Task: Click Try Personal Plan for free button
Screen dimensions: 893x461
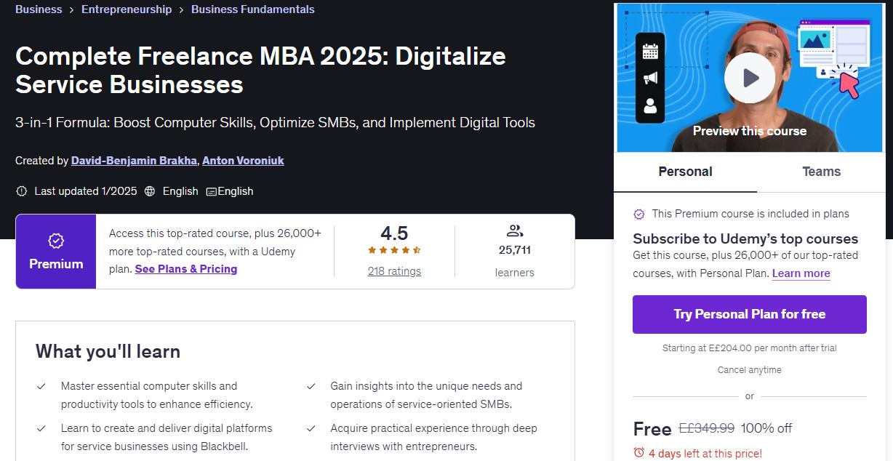Action: coord(750,314)
